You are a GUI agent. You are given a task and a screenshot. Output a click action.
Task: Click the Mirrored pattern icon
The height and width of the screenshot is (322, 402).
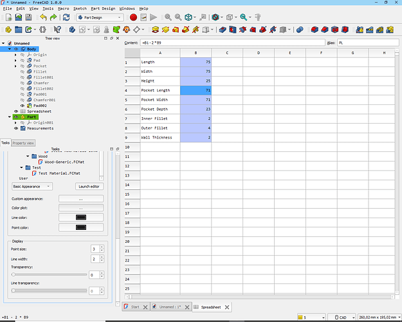tap(360, 30)
